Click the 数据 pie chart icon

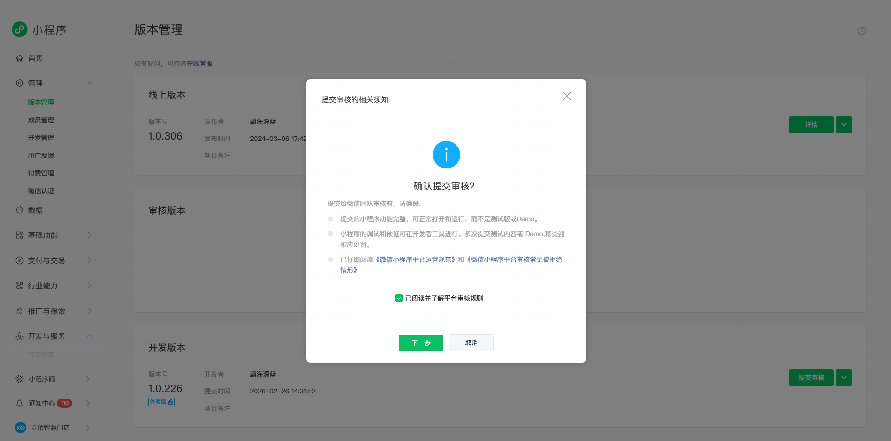click(20, 210)
